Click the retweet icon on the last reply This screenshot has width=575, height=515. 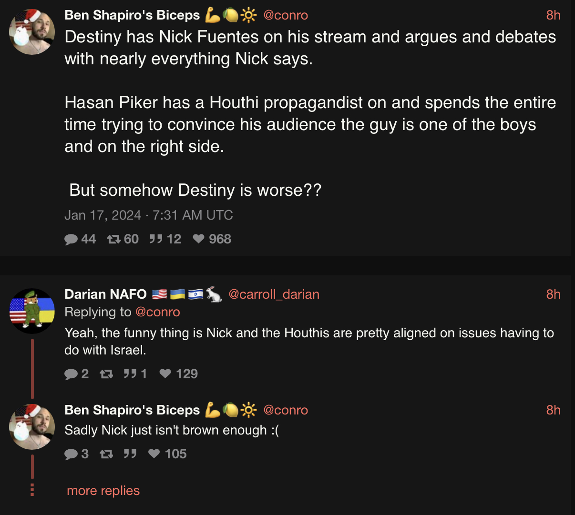click(106, 454)
